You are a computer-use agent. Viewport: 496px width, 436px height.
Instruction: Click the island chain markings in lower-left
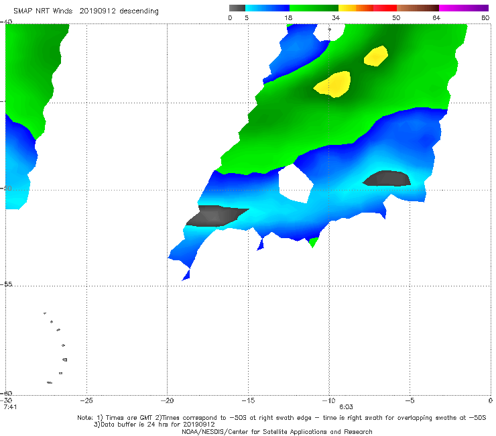[56, 348]
